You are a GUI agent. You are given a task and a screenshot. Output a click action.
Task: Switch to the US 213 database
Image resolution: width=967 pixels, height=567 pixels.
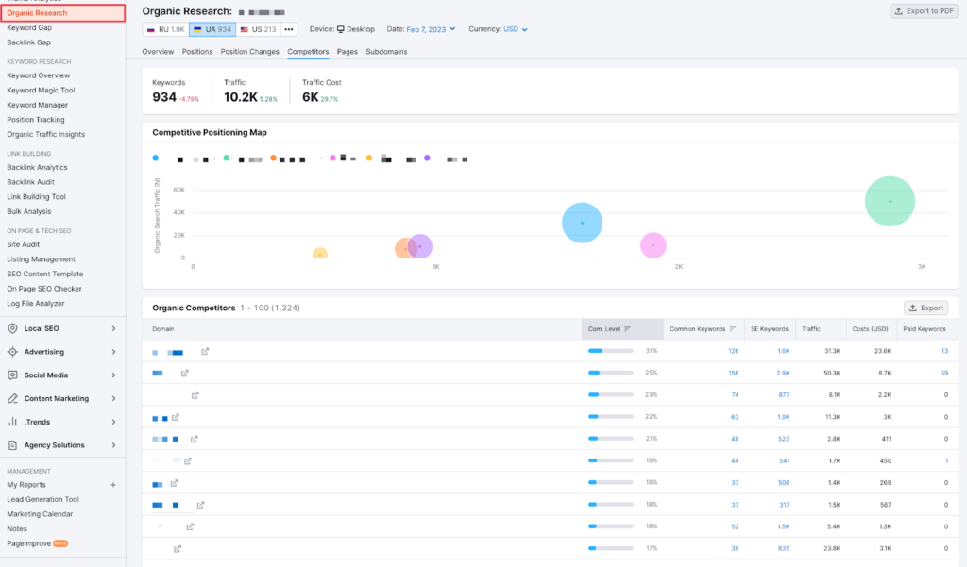point(261,29)
